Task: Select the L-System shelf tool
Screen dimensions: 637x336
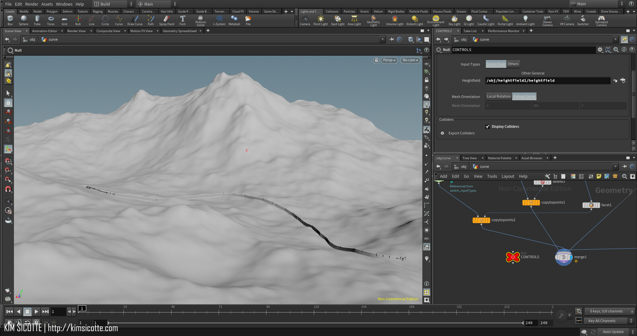Action: [x=219, y=21]
